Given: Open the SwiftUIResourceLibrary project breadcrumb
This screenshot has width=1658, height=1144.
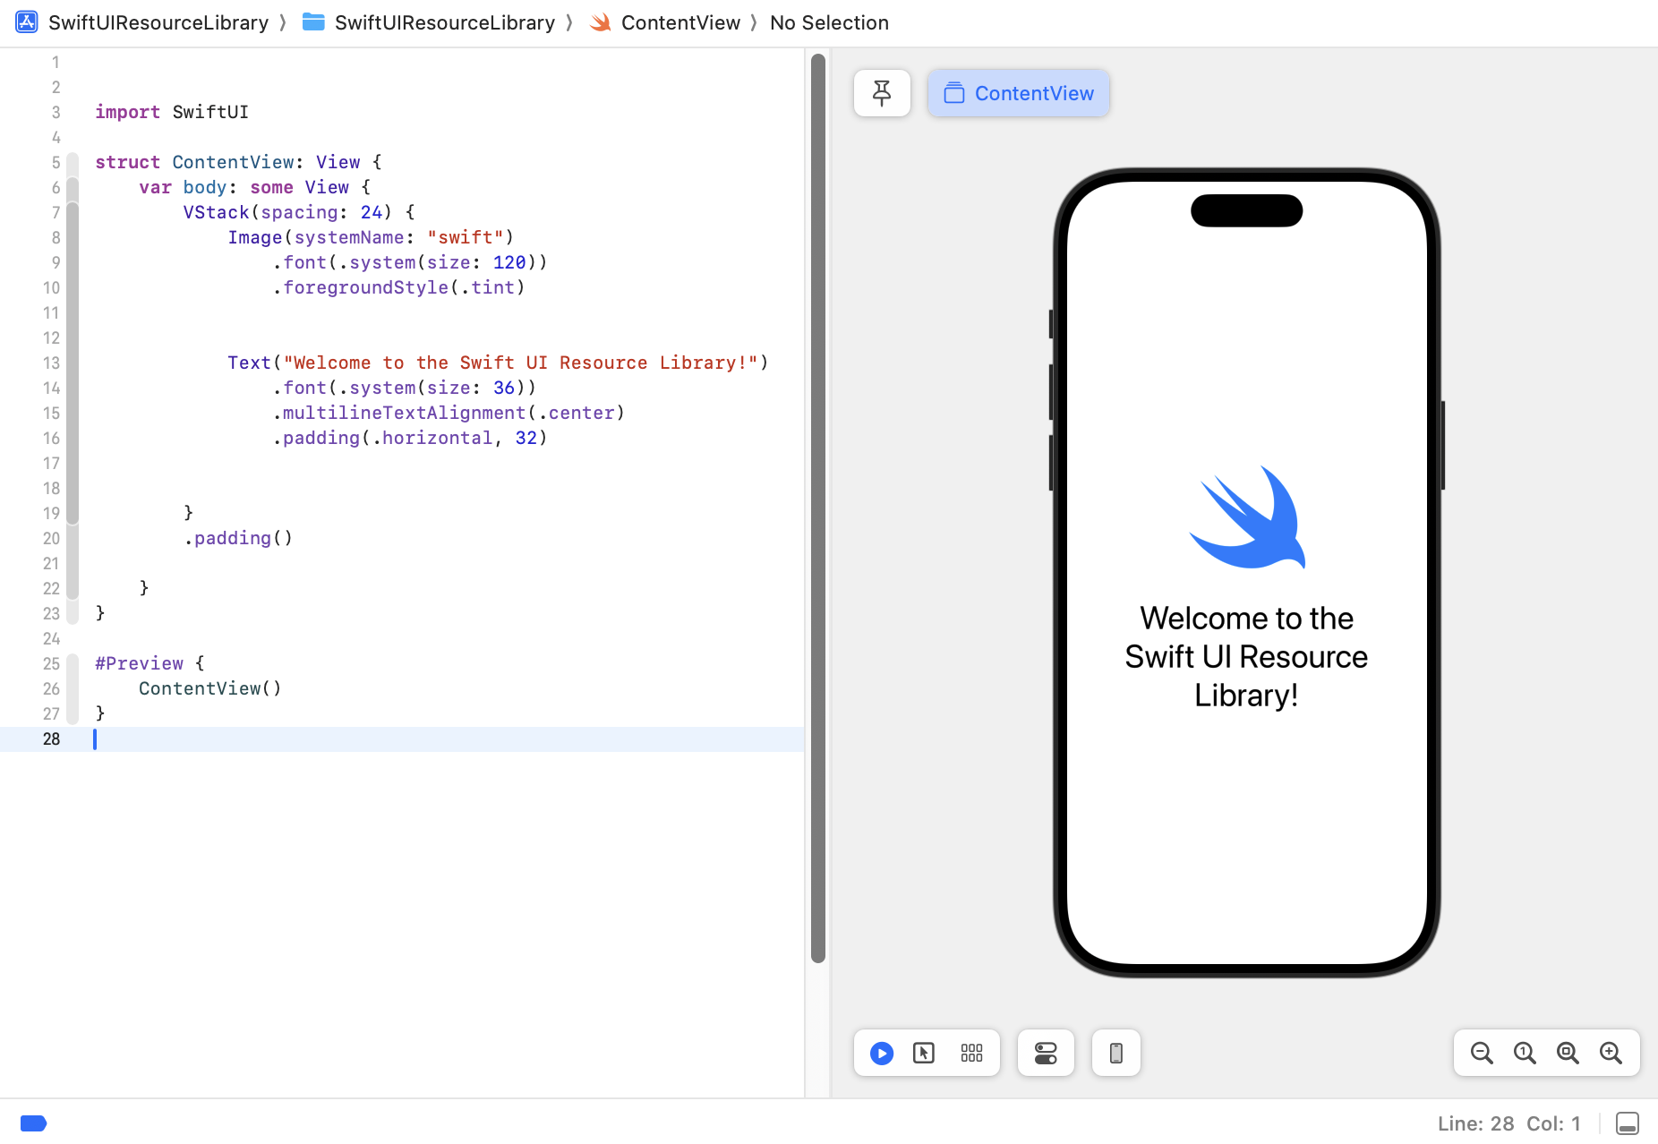Looking at the screenshot, I should (158, 22).
